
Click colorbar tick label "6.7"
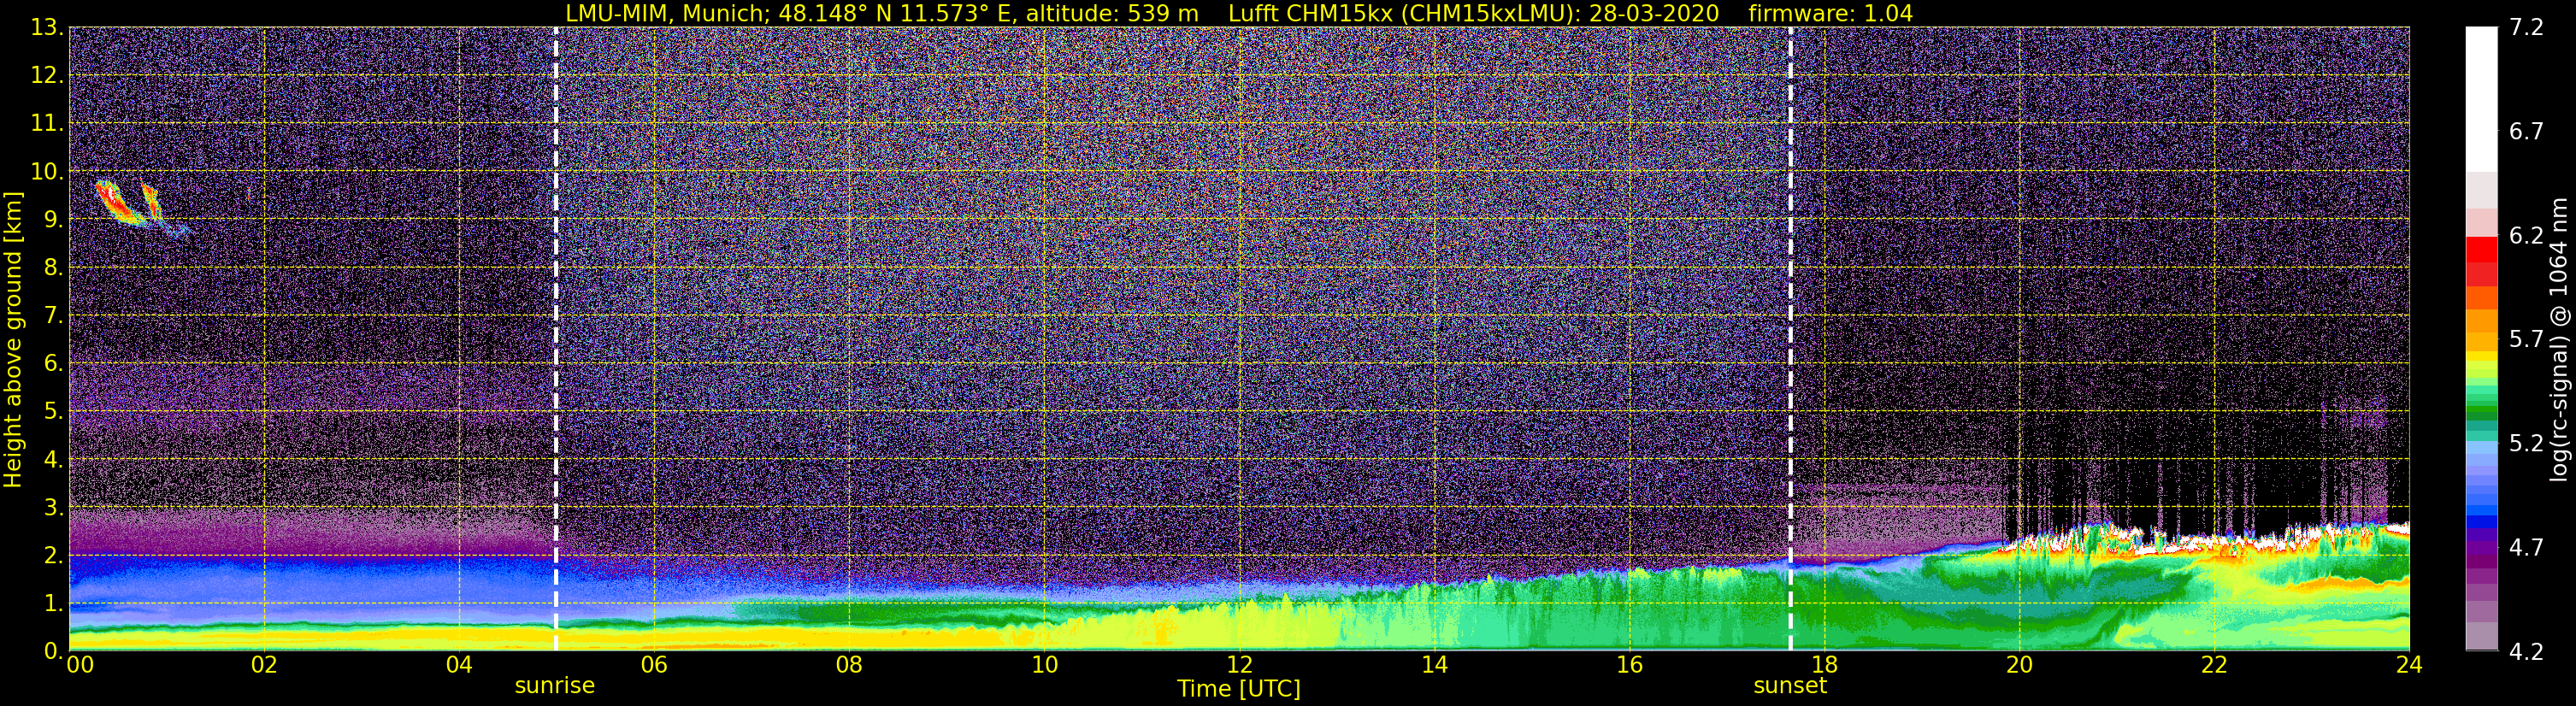[x=2526, y=132]
